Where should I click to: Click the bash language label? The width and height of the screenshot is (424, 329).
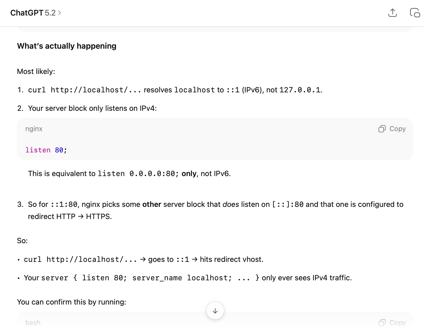(x=33, y=322)
